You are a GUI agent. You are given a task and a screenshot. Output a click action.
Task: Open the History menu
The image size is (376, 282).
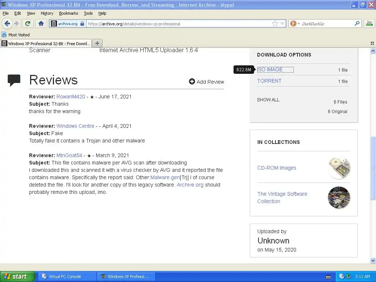click(47, 13)
